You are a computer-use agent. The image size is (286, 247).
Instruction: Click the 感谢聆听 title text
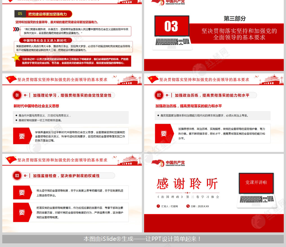[187, 183]
